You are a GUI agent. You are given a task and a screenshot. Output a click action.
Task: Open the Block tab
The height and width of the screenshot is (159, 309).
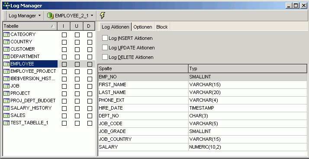(x=162, y=27)
